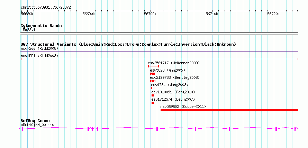This screenshot has height=148, width=308.
Task: Select the nsv569602 Cooper2011 thick red bar
Action: click(229, 110)
